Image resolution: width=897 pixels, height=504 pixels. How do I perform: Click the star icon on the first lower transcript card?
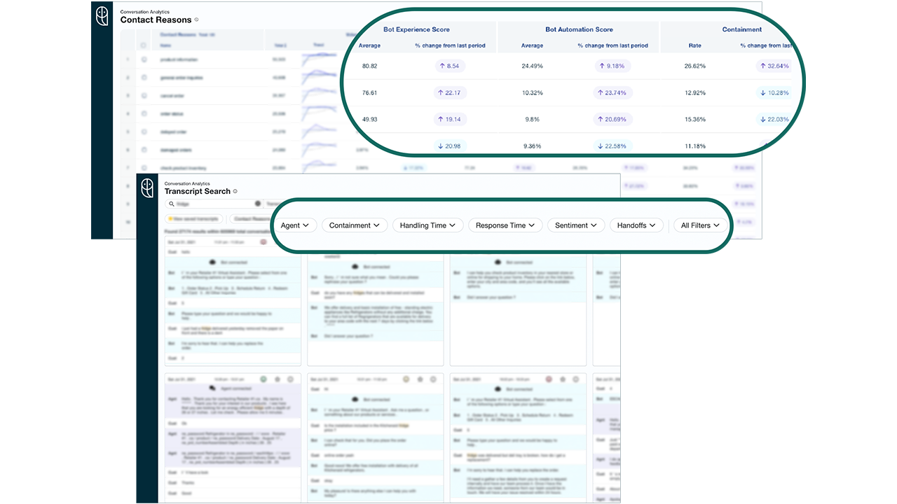point(277,379)
